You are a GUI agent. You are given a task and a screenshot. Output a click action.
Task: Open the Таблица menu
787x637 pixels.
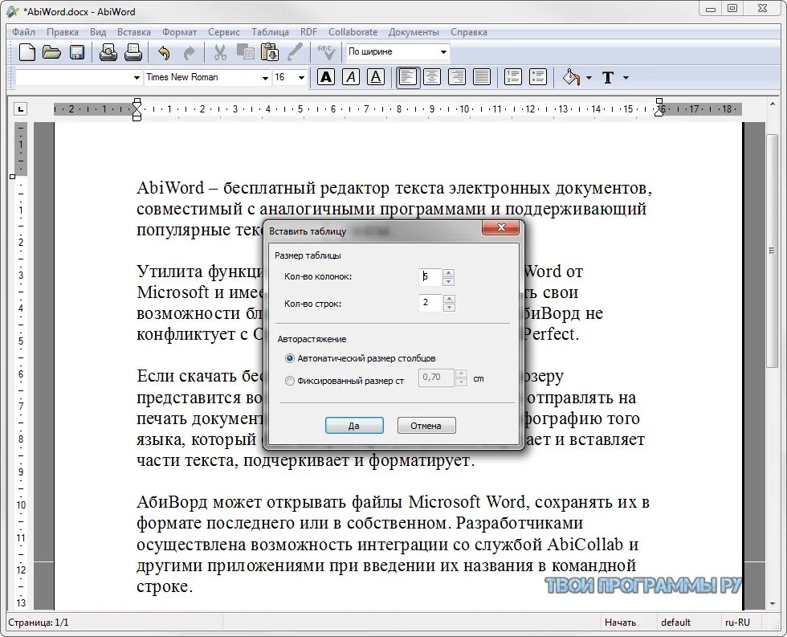pyautogui.click(x=270, y=32)
